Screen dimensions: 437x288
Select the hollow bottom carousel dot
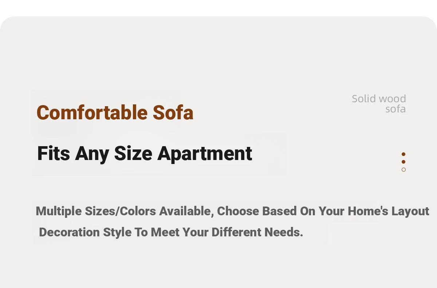coord(403,170)
